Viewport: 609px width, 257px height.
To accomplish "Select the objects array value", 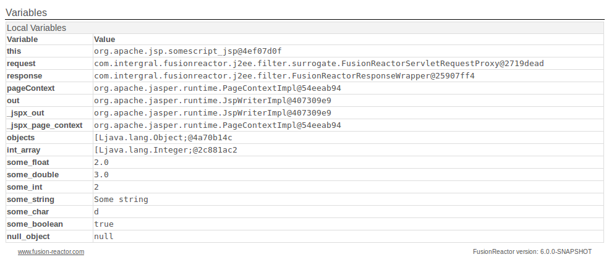I will pos(163,138).
